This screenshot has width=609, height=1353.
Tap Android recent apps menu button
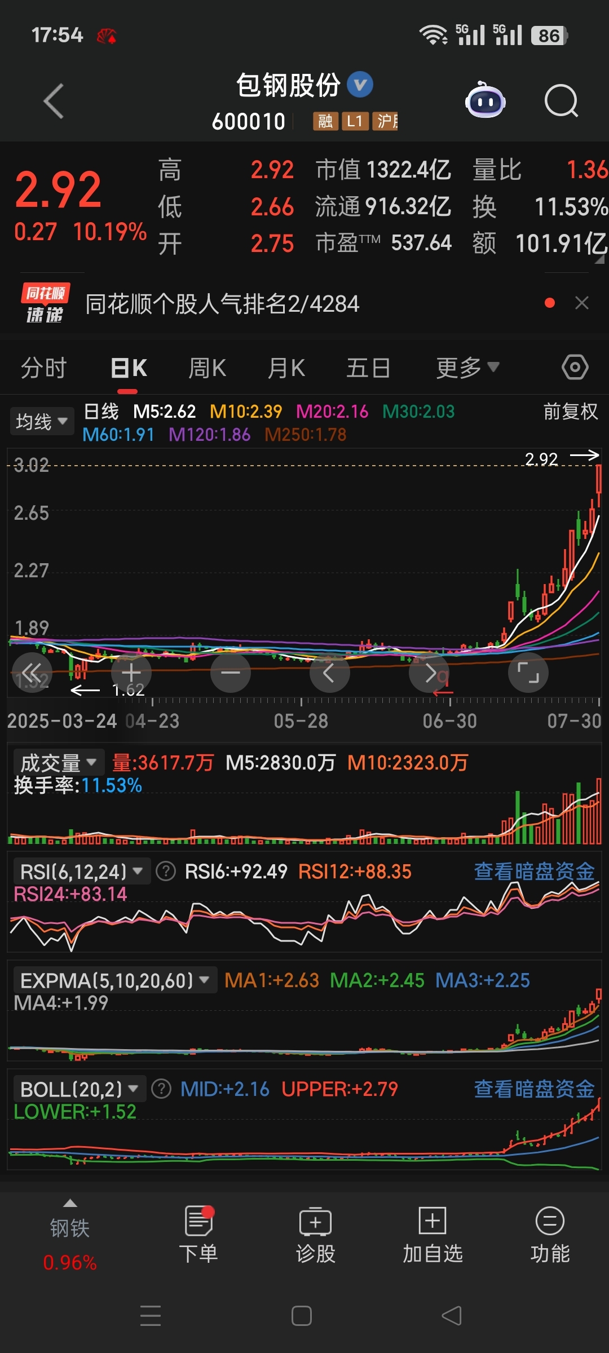(x=151, y=1316)
